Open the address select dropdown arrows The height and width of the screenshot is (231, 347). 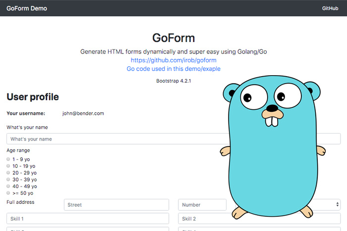[337, 204]
